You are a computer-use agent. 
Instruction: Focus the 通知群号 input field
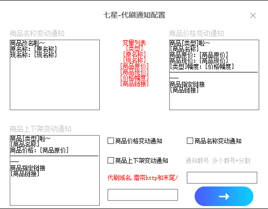222,178
